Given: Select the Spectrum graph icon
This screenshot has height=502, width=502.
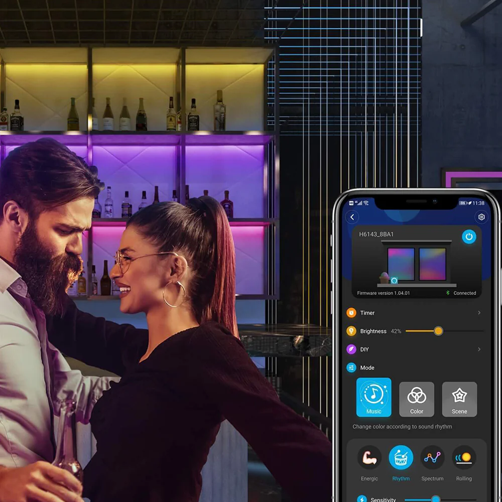Looking at the screenshot, I should point(432,457).
